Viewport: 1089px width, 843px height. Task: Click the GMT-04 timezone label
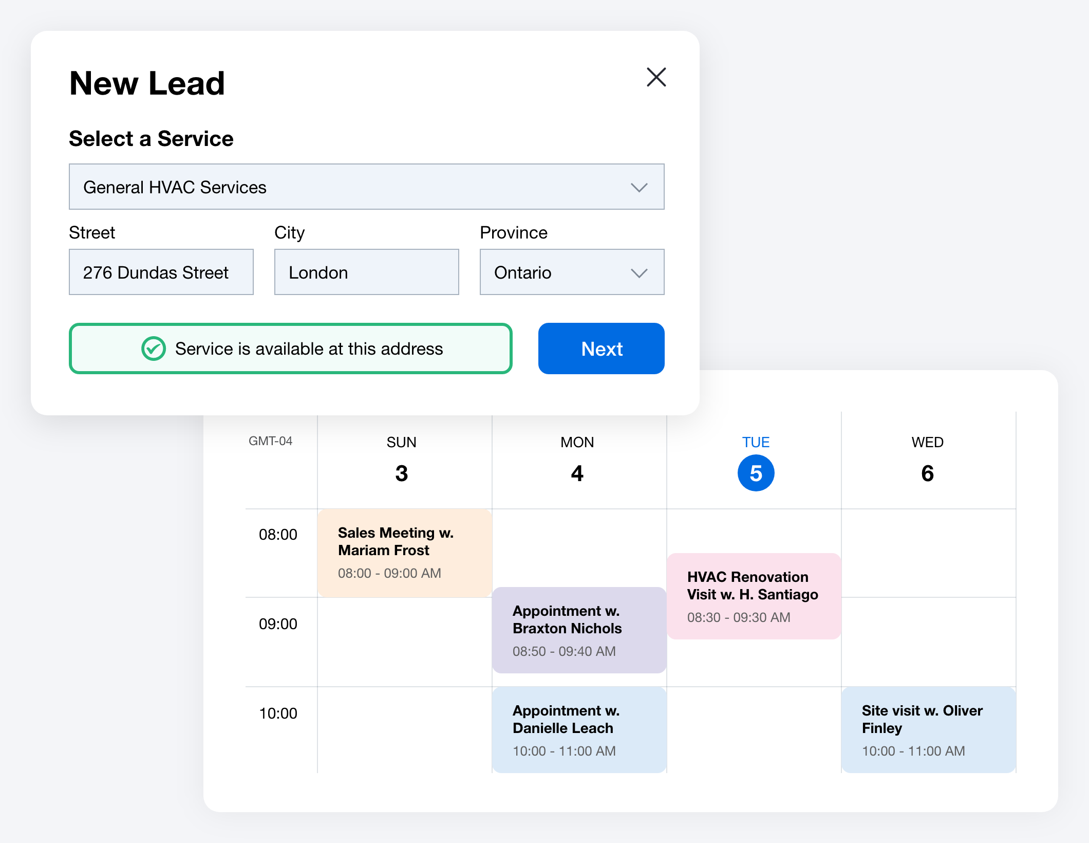tap(270, 441)
